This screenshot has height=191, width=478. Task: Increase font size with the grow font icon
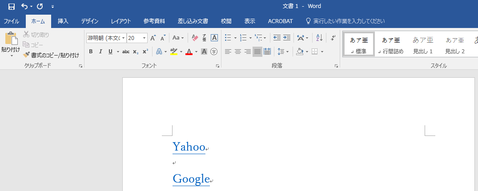click(153, 38)
